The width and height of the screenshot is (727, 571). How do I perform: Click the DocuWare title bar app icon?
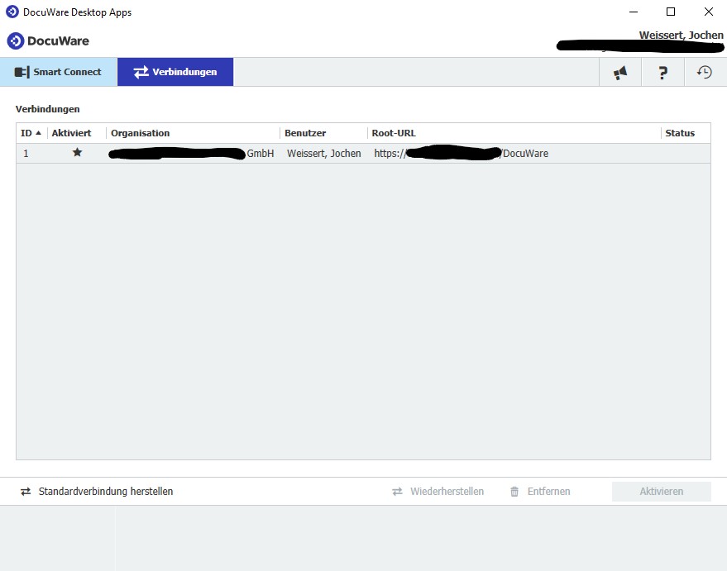[x=12, y=12]
